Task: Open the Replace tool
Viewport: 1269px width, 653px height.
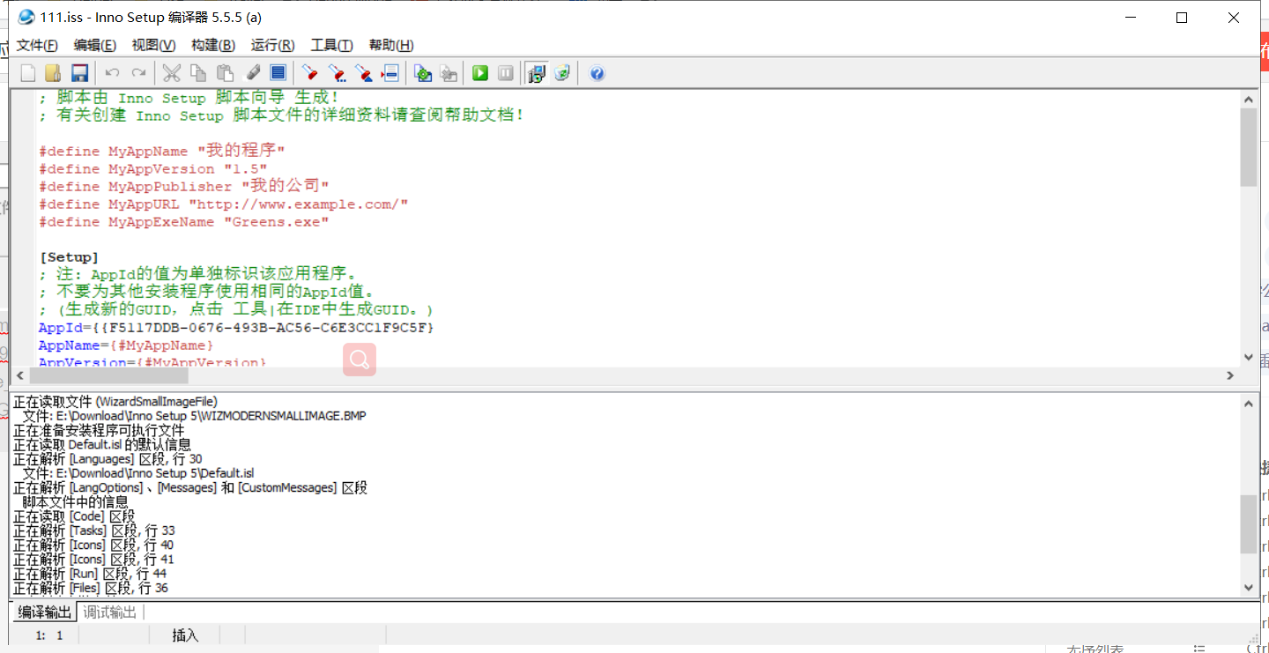Action: coord(363,73)
